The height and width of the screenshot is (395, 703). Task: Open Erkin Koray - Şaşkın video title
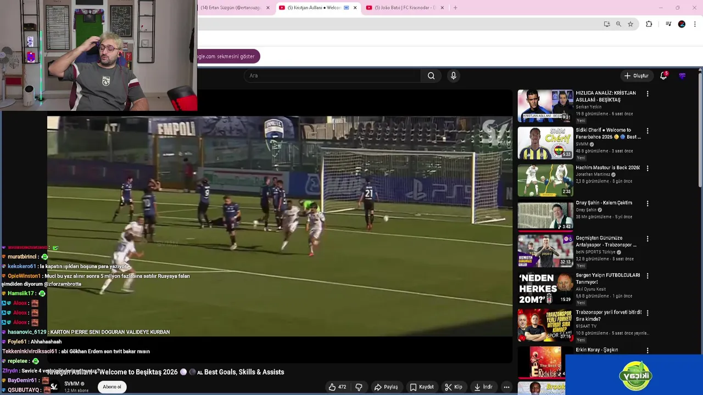click(x=596, y=350)
